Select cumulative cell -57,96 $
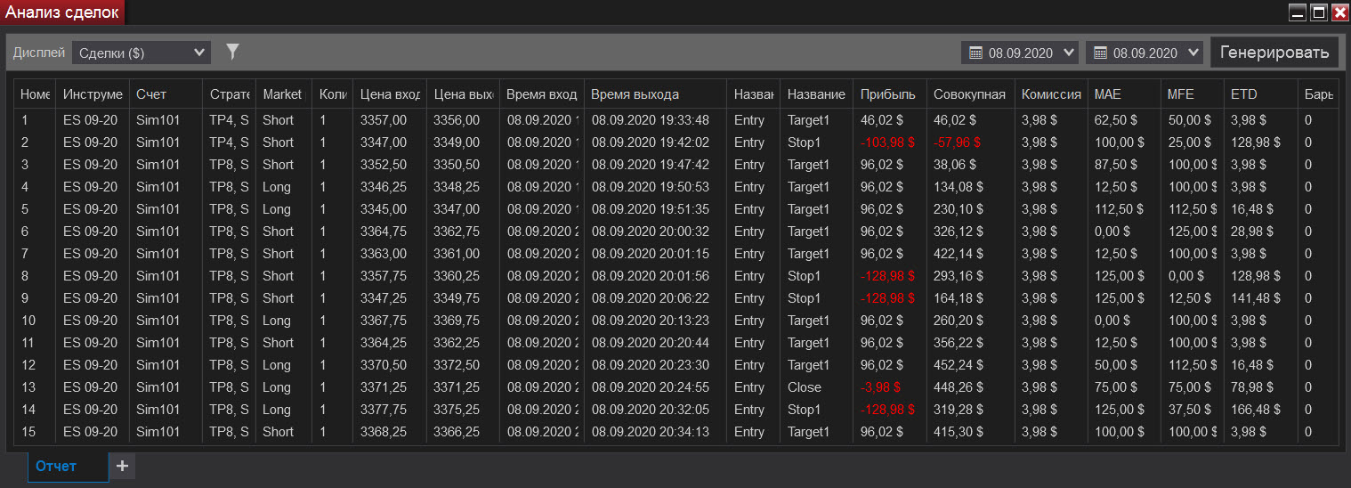This screenshot has height=488, width=1351. pos(957,142)
